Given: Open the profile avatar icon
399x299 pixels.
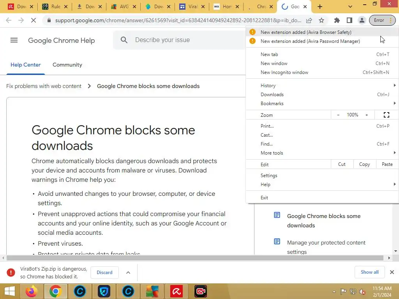Looking at the screenshot, I should [x=362, y=20].
